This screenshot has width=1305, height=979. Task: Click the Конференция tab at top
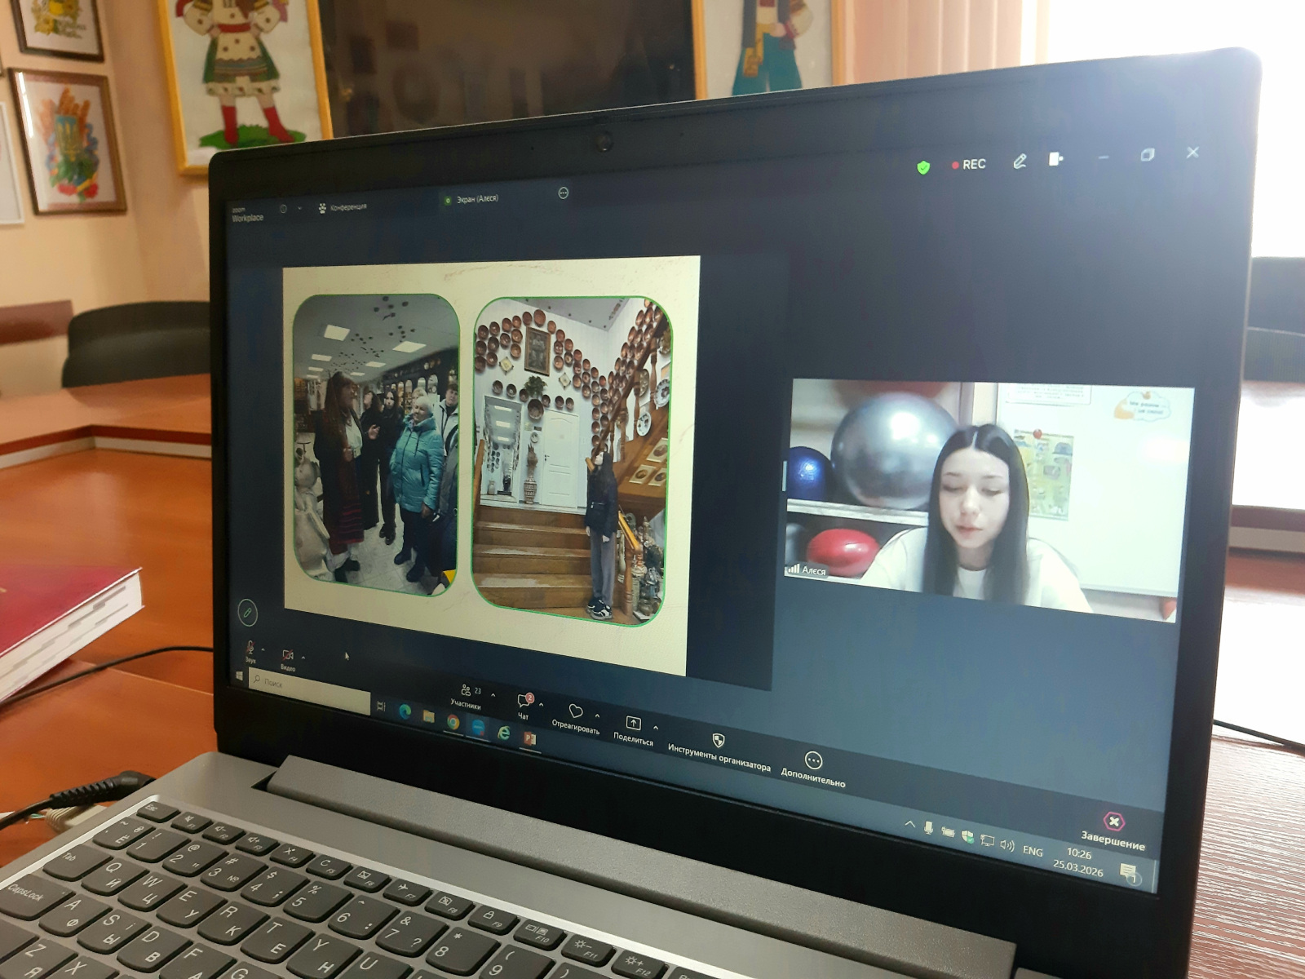click(343, 207)
